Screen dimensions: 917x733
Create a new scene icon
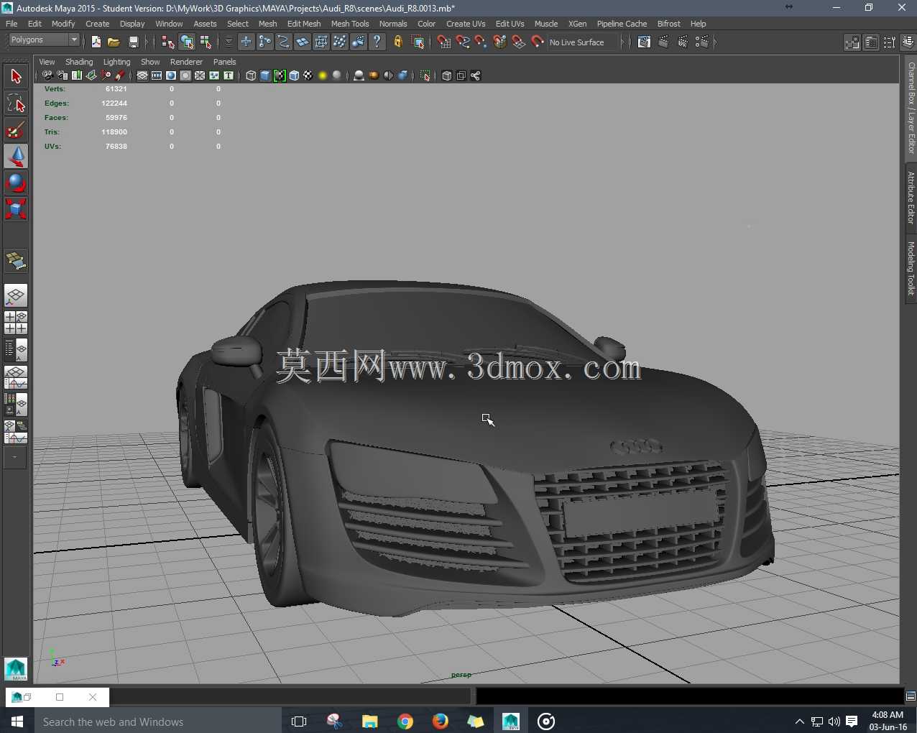tap(96, 42)
